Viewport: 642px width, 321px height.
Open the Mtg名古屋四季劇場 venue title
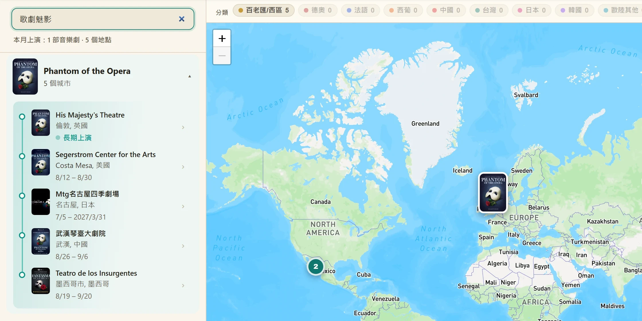(87, 194)
